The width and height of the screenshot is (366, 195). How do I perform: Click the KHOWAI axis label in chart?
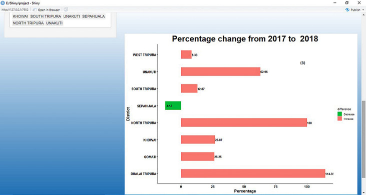pos(150,140)
